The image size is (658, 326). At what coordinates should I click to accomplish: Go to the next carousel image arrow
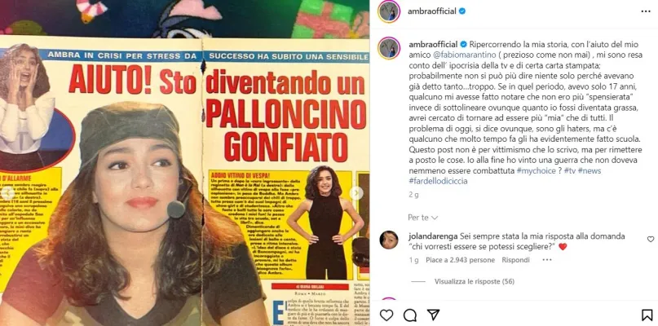point(355,192)
